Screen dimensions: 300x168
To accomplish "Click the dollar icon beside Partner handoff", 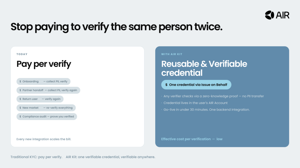I will click(20, 90).
